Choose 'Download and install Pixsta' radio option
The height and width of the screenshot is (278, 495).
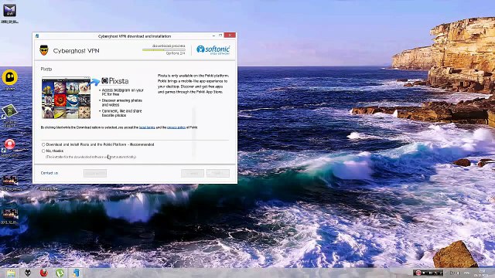43,144
